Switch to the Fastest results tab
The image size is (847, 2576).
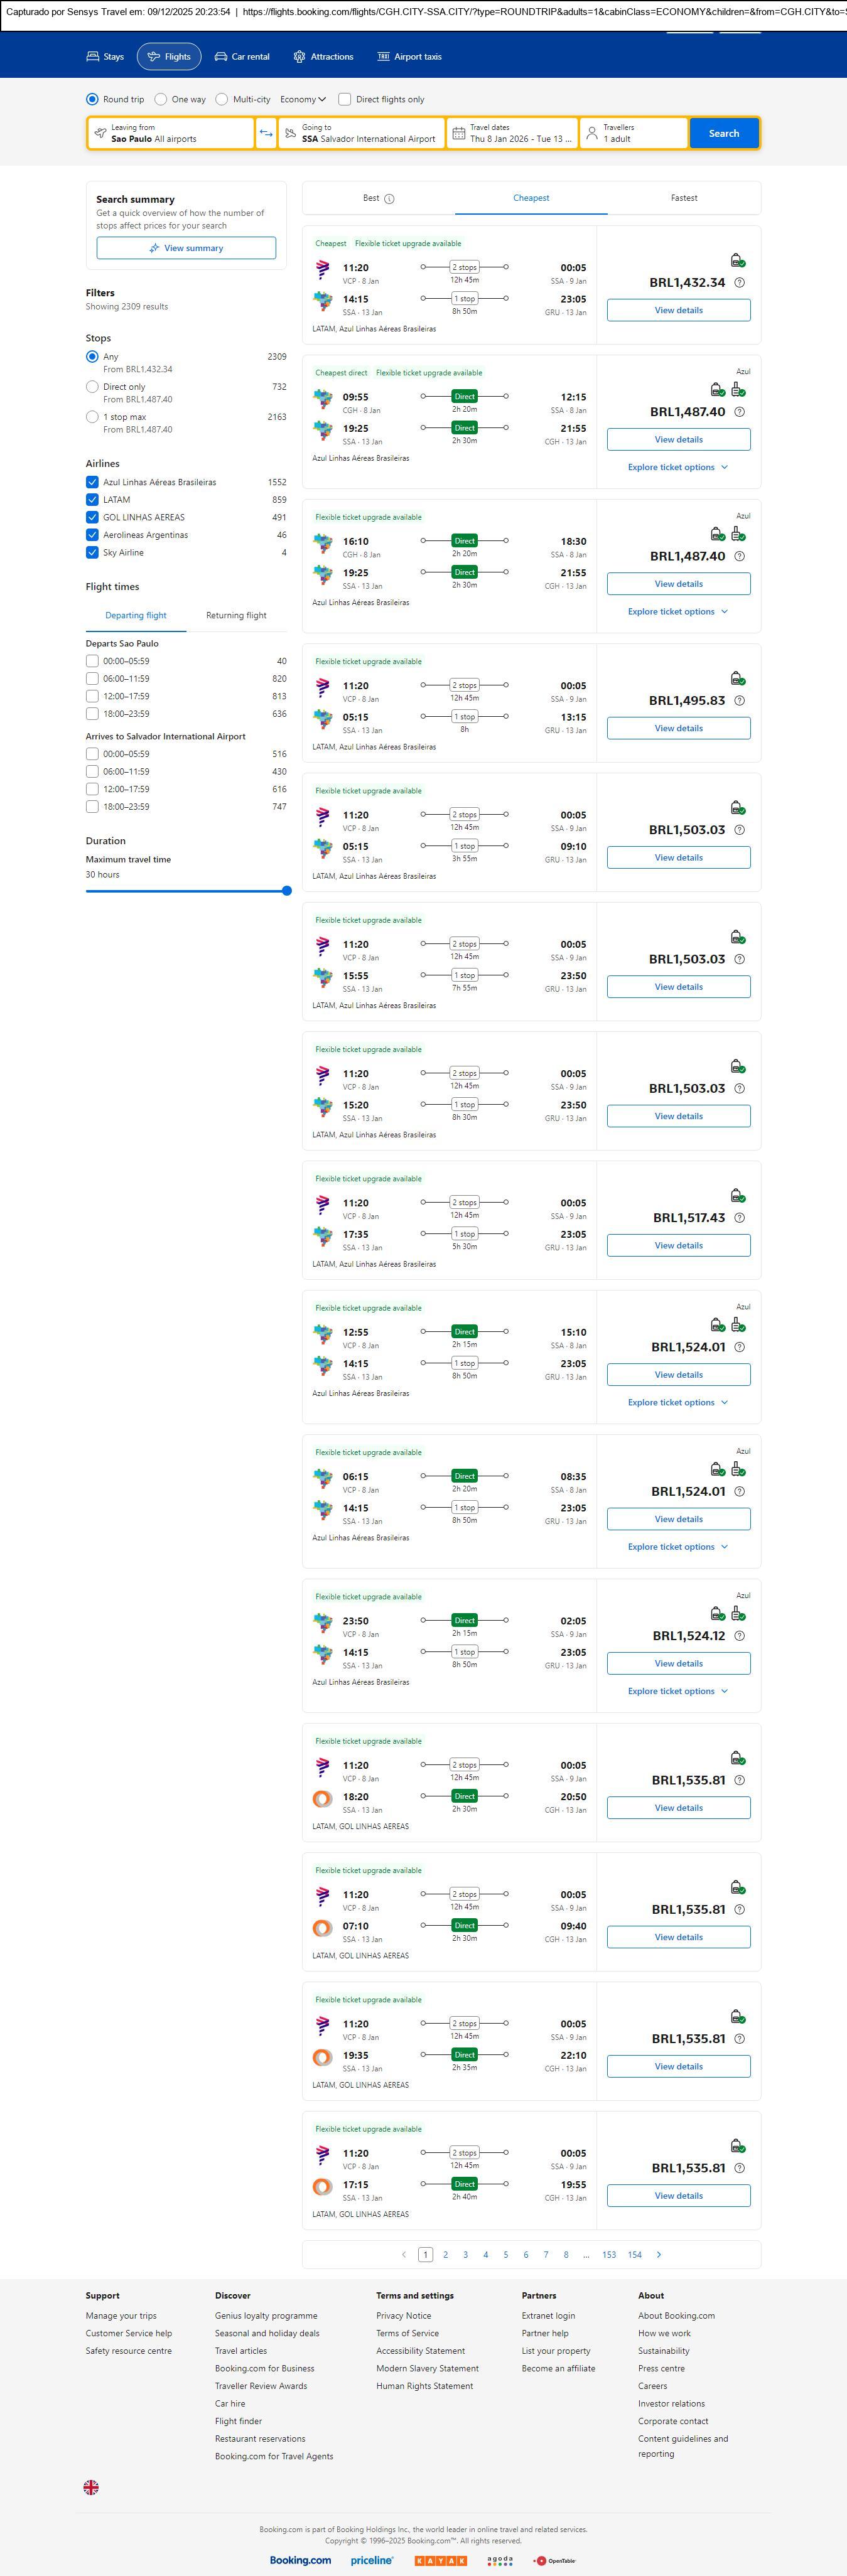pos(684,198)
